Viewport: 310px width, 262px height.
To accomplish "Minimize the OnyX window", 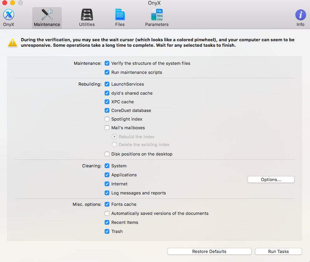I will pyautogui.click(x=13, y=3).
